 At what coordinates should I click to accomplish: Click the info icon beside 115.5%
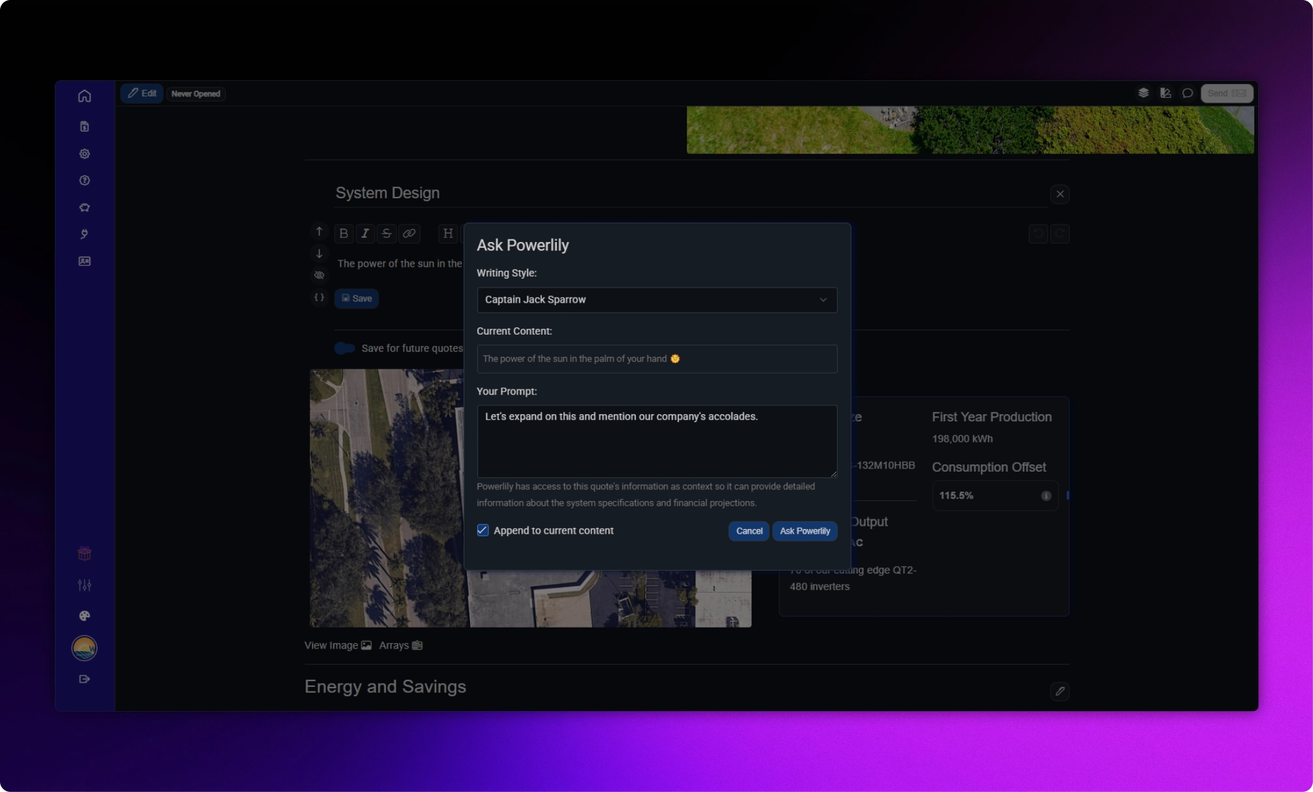click(x=1046, y=496)
